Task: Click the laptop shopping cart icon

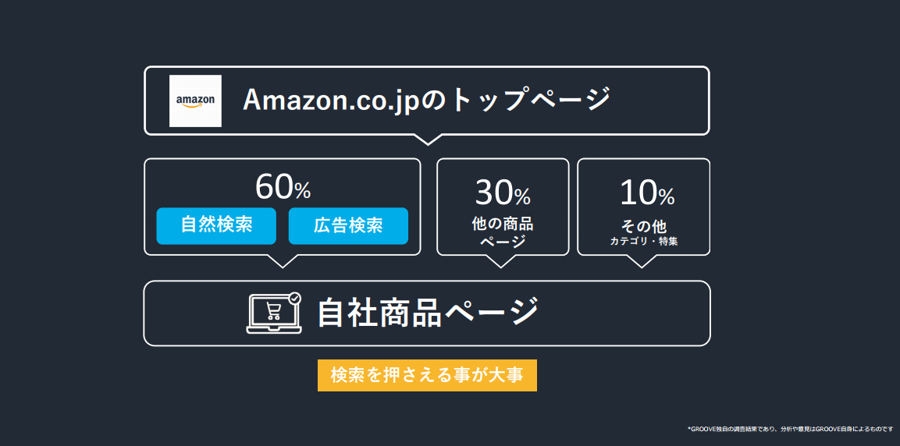Action: pyautogui.click(x=274, y=313)
